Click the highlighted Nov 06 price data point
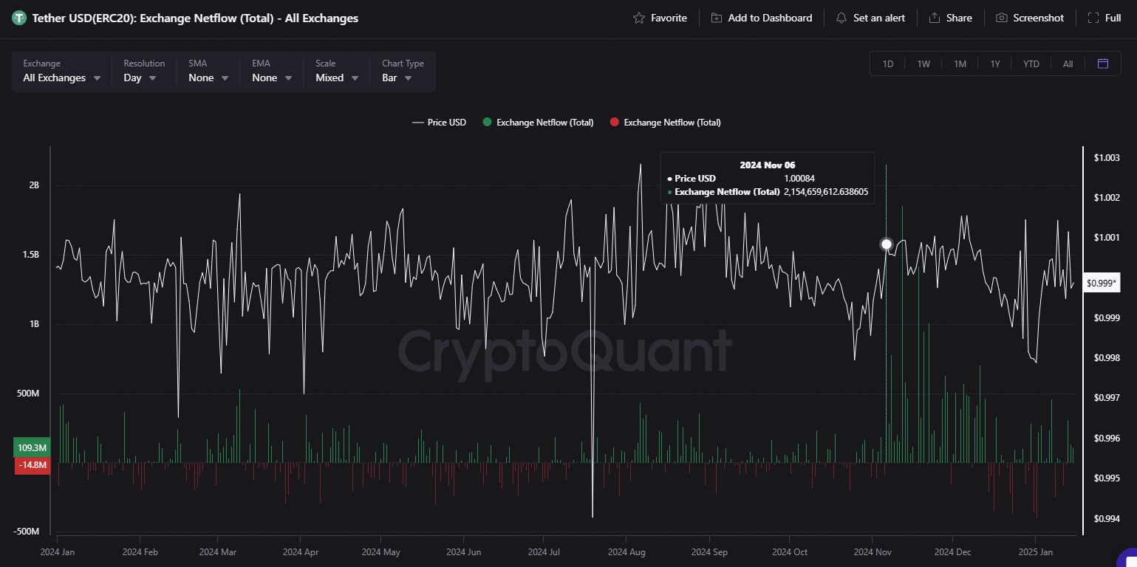 tap(887, 244)
